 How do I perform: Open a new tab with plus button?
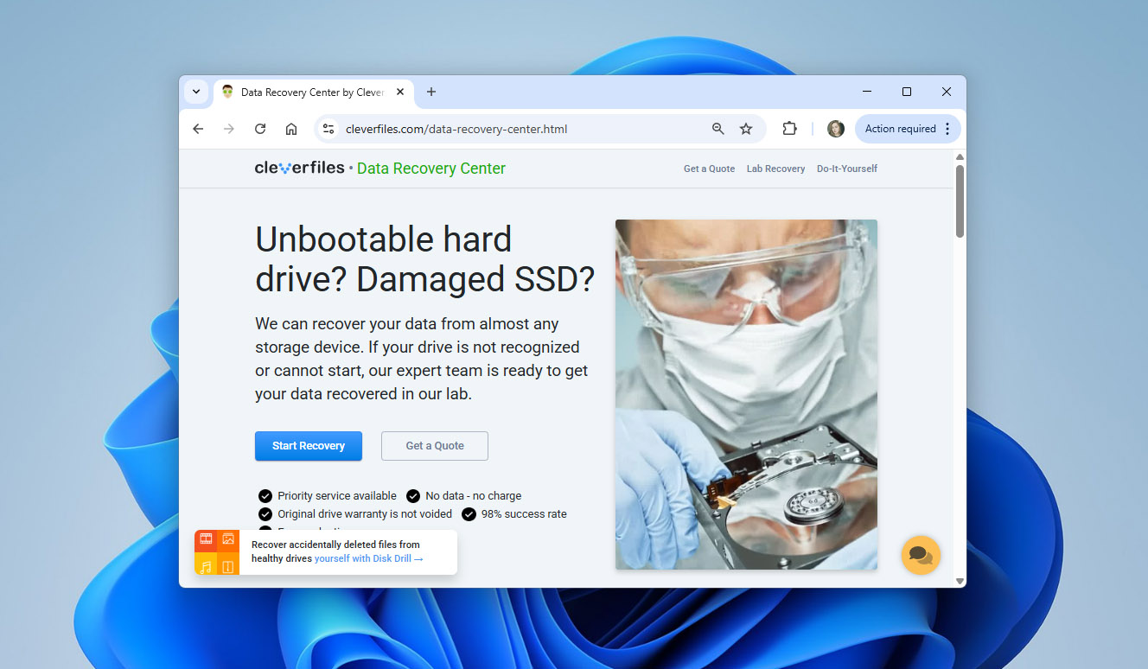[x=431, y=92]
